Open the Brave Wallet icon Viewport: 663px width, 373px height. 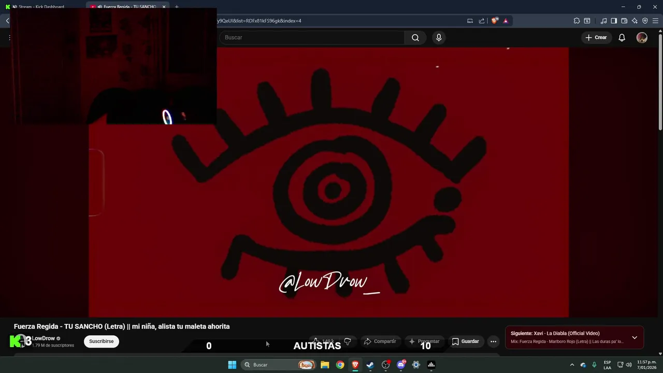click(x=624, y=21)
